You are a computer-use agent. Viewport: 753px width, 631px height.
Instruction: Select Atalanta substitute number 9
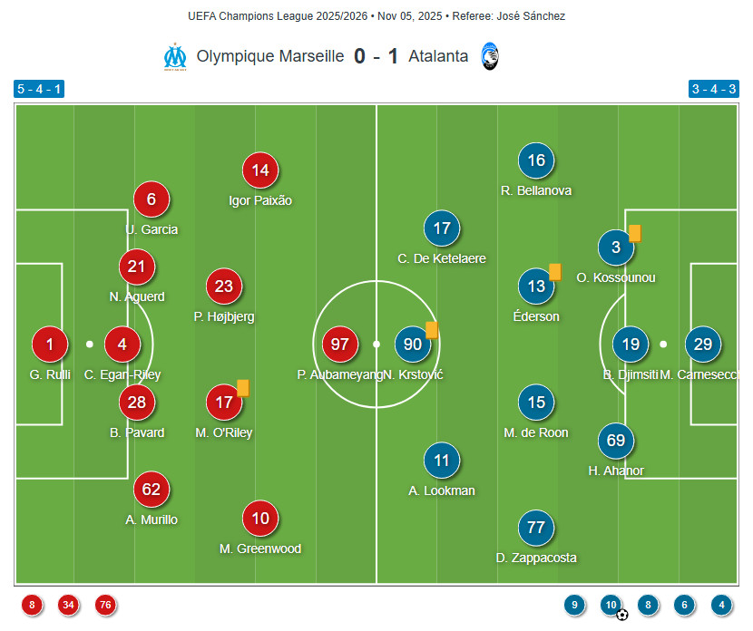pyautogui.click(x=573, y=605)
